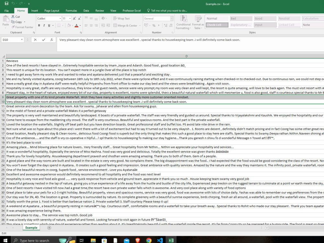This screenshot has width=324, height=243.
Task: Apply the Good cell style
Action: click(265, 18)
